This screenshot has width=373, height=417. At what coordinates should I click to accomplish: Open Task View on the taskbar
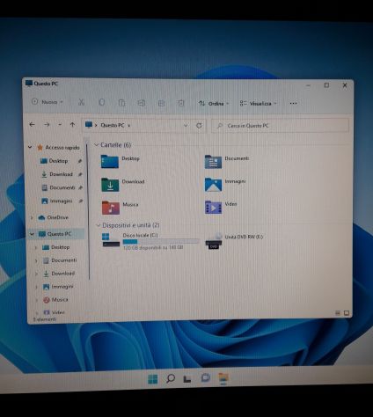point(187,379)
